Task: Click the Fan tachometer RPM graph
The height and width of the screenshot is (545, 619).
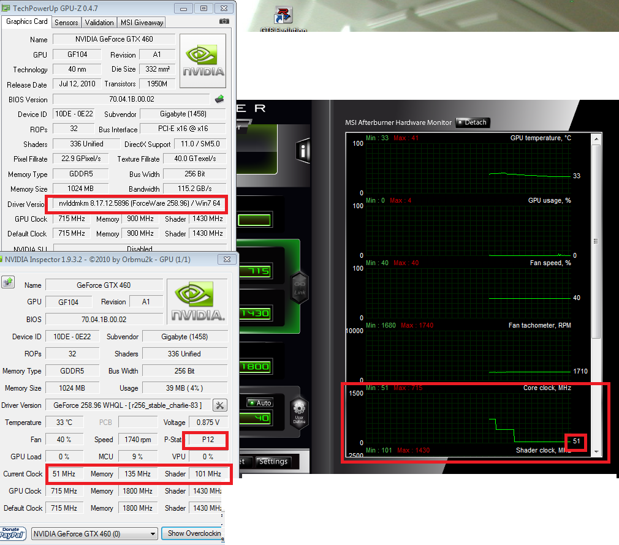Action: click(x=468, y=355)
